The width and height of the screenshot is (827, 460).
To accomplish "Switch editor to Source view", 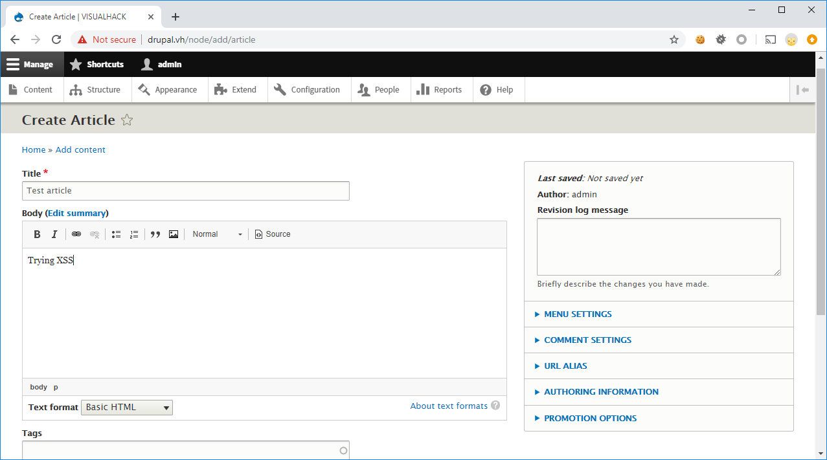I will [x=273, y=234].
